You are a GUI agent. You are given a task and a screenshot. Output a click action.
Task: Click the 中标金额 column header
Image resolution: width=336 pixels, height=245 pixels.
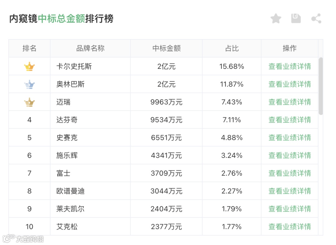[166, 48]
